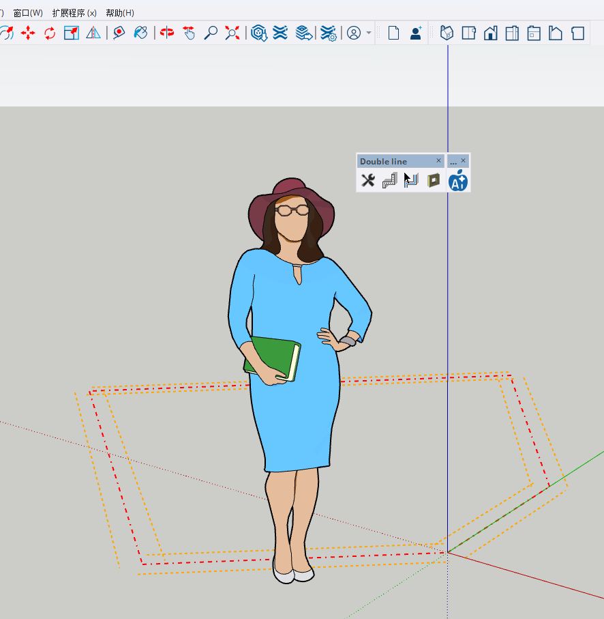
Task: Close the Double line toolbar
Action: point(438,161)
